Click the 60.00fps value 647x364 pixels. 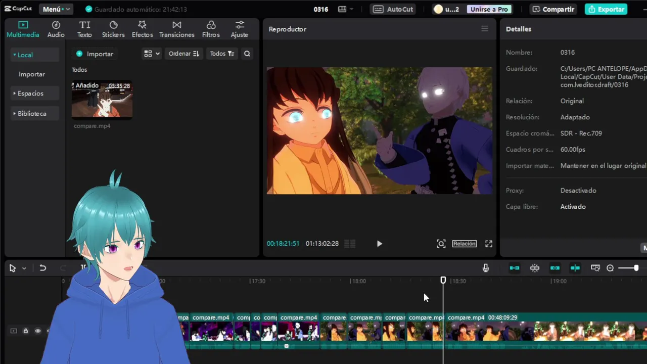(573, 150)
